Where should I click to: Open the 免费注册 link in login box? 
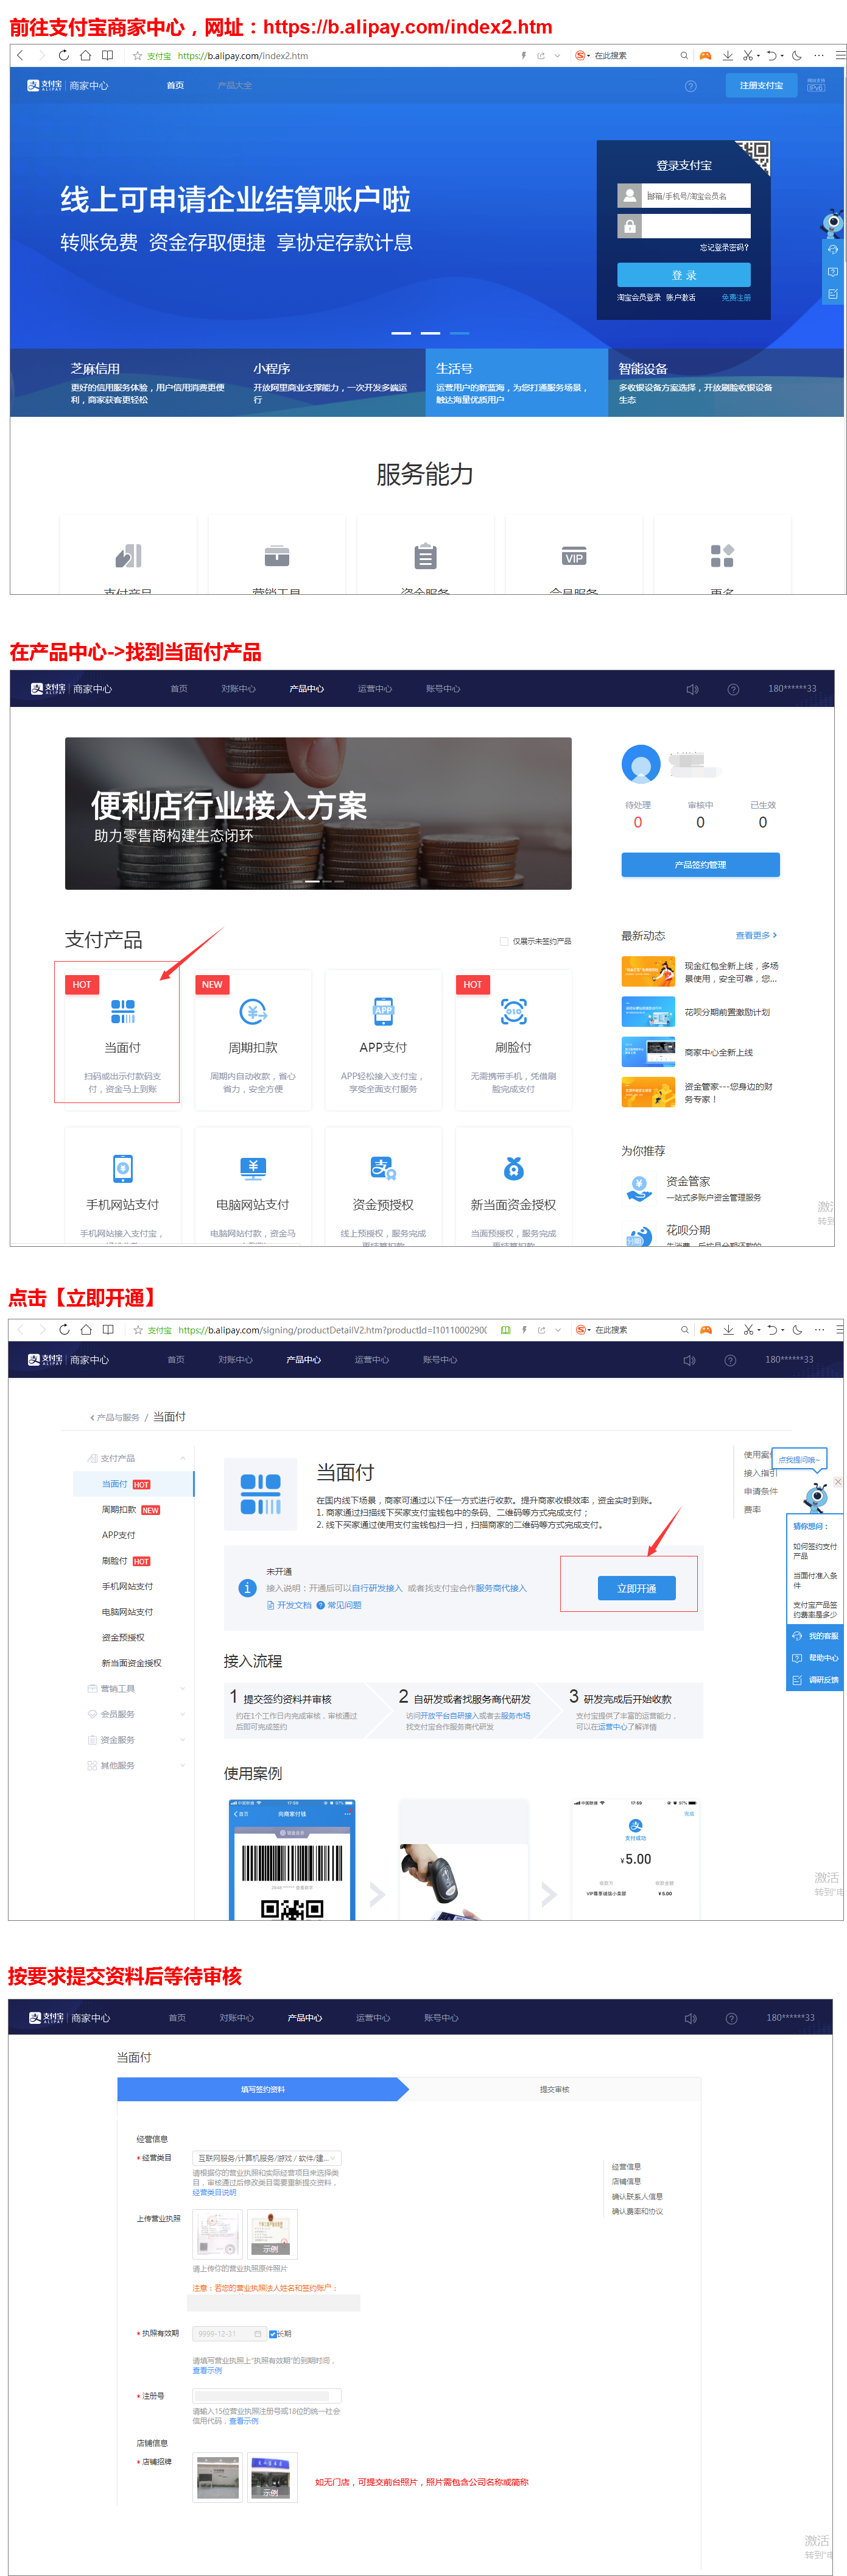pyautogui.click(x=736, y=298)
